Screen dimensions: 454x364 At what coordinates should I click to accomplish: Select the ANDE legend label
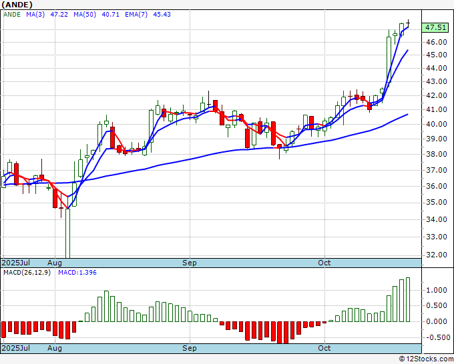click(12, 15)
